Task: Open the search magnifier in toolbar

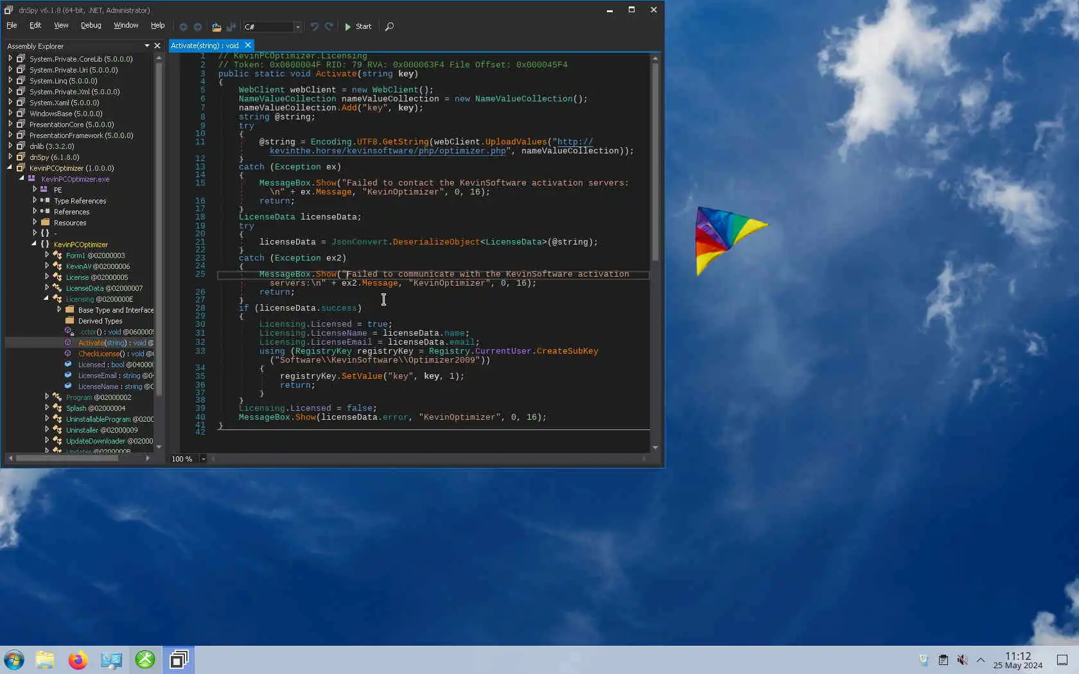Action: tap(389, 27)
